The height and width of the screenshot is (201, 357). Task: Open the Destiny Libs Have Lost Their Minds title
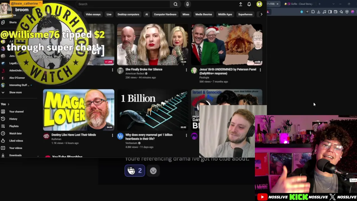pyautogui.click(x=74, y=135)
